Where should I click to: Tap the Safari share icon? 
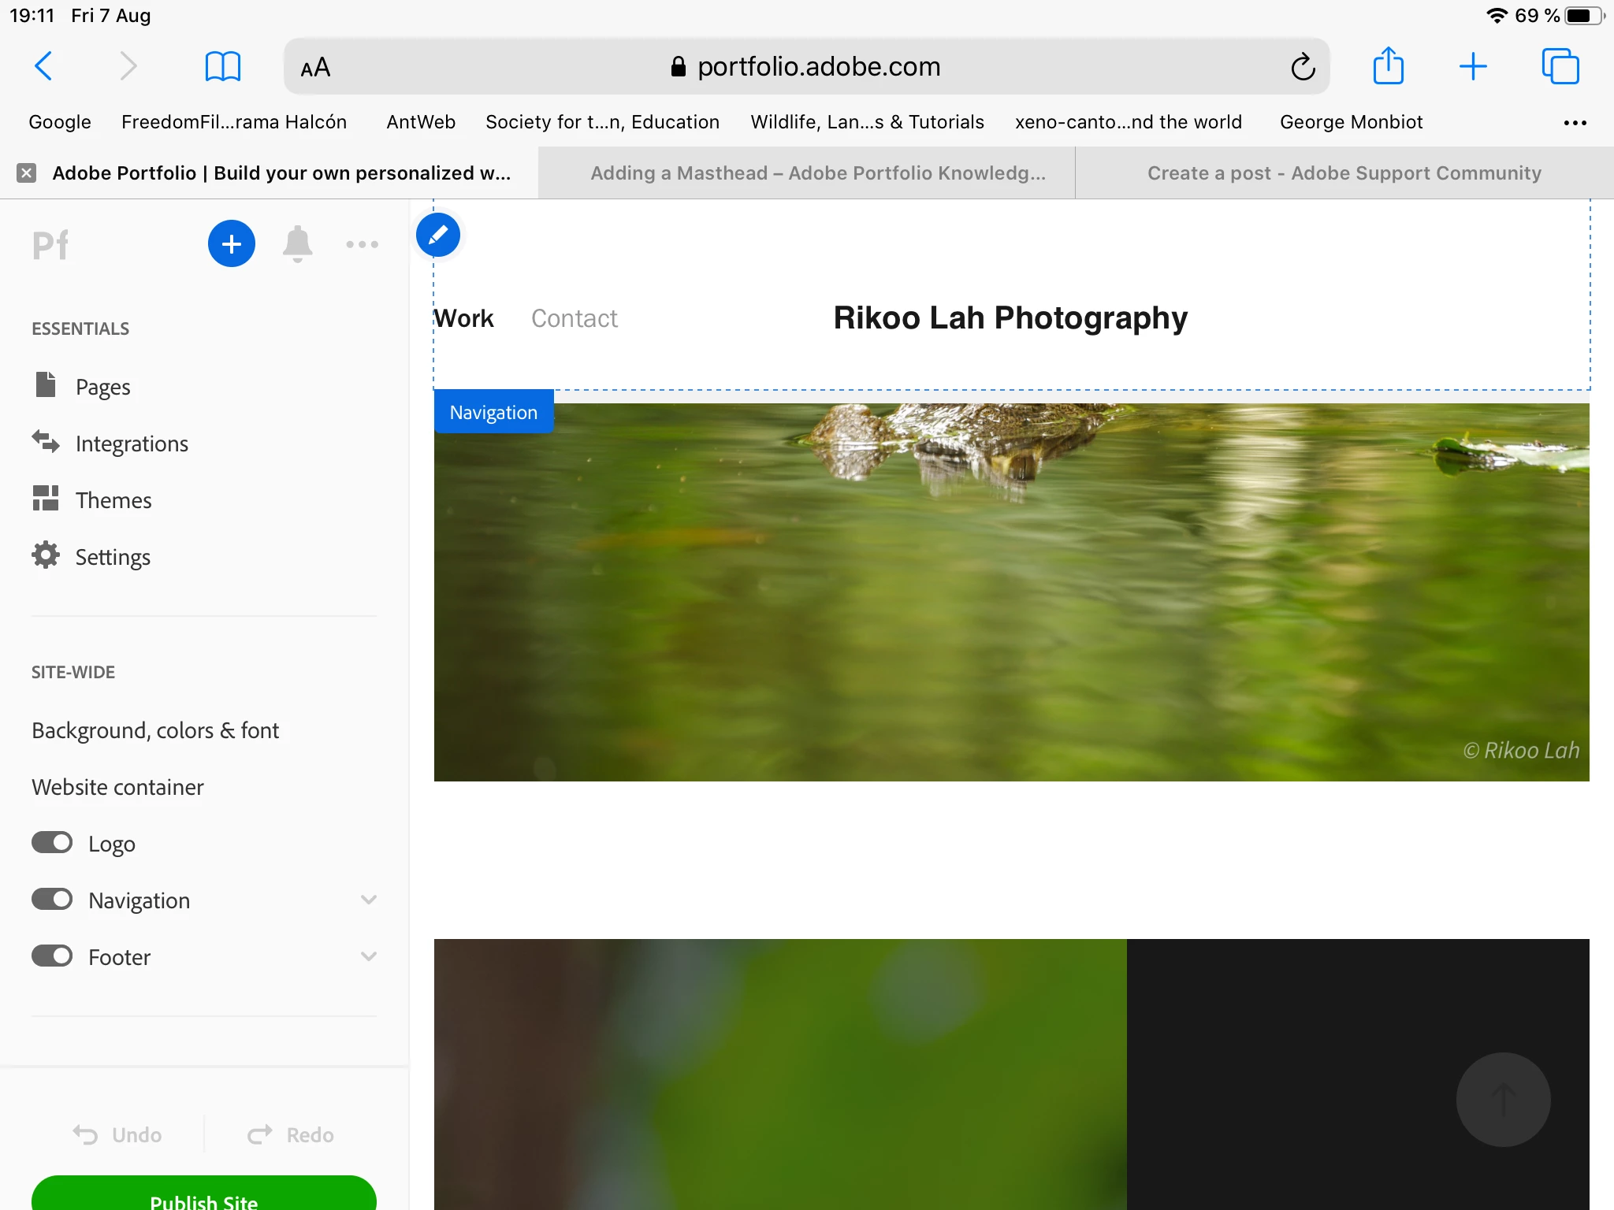pos(1388,66)
